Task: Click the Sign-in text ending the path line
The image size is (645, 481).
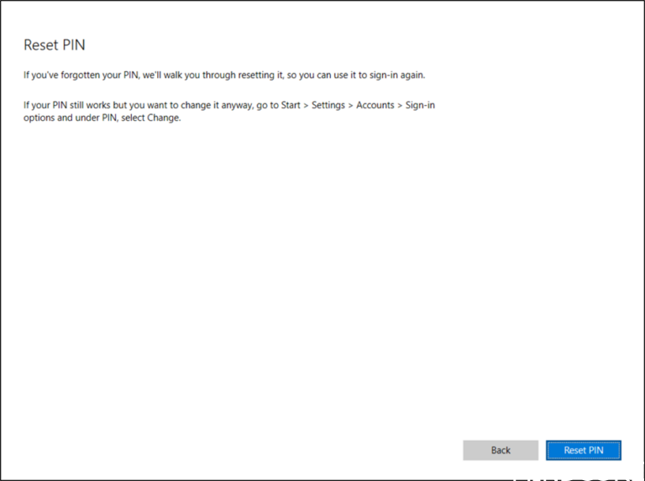Action: click(x=420, y=106)
